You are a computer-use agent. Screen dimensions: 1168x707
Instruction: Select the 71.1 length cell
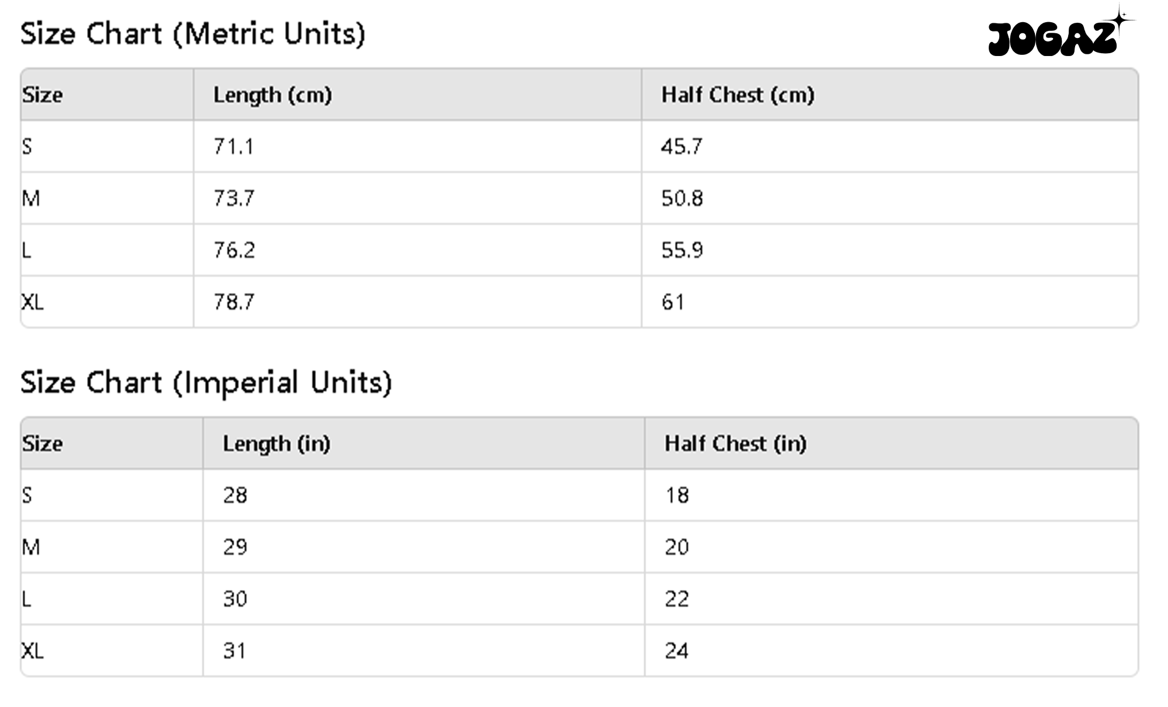(234, 147)
